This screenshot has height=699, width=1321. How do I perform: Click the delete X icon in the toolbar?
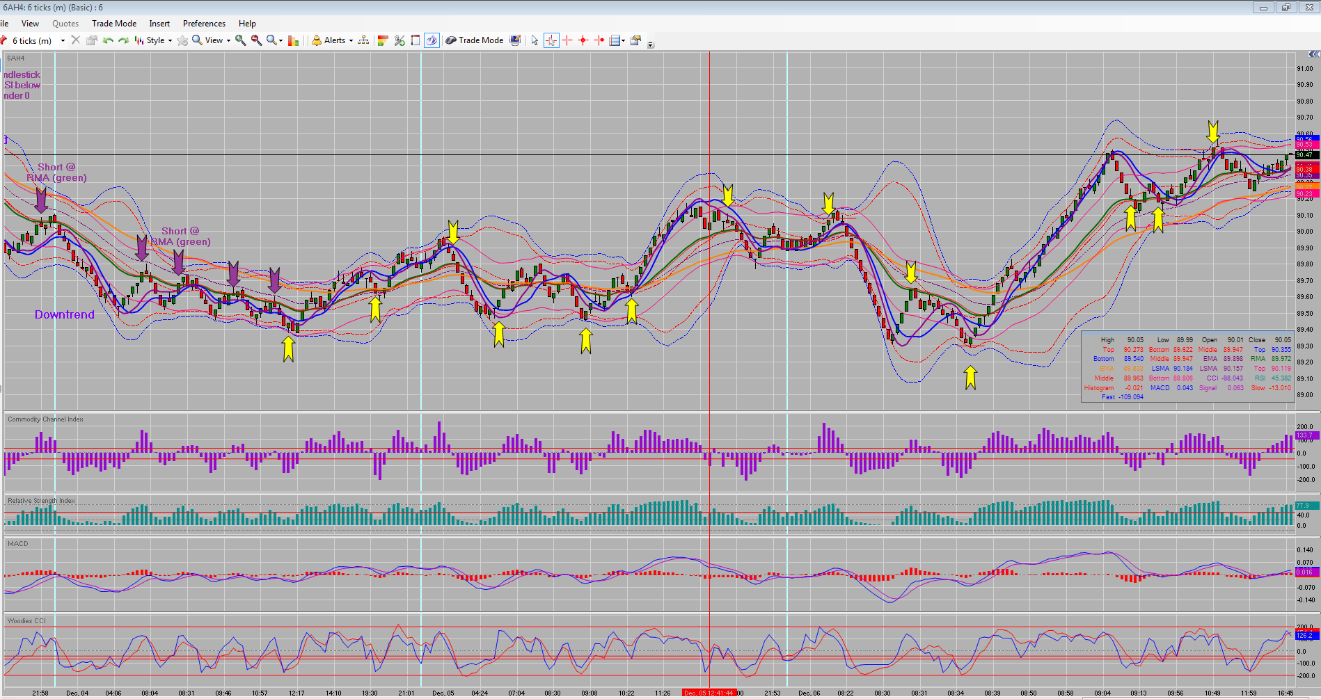click(76, 40)
